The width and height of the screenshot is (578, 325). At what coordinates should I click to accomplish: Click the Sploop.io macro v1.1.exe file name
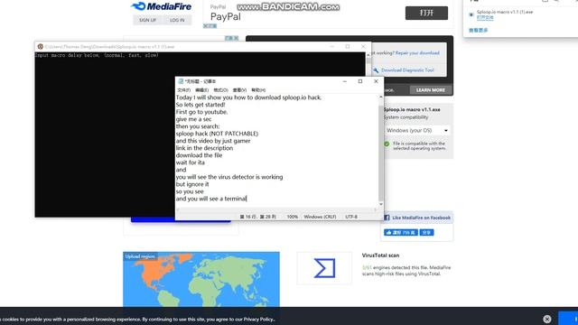(412, 110)
